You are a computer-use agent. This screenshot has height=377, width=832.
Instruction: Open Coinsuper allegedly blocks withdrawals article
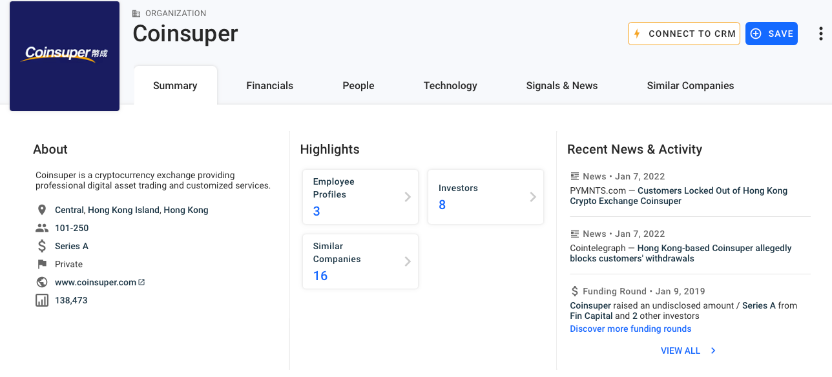click(681, 253)
